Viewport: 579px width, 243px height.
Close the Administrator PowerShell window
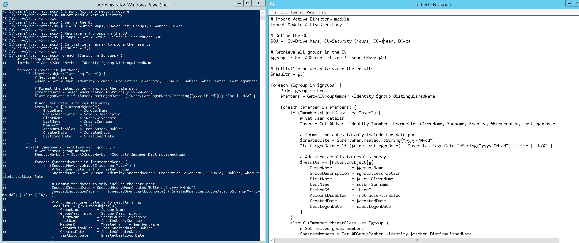pyautogui.click(x=258, y=3)
